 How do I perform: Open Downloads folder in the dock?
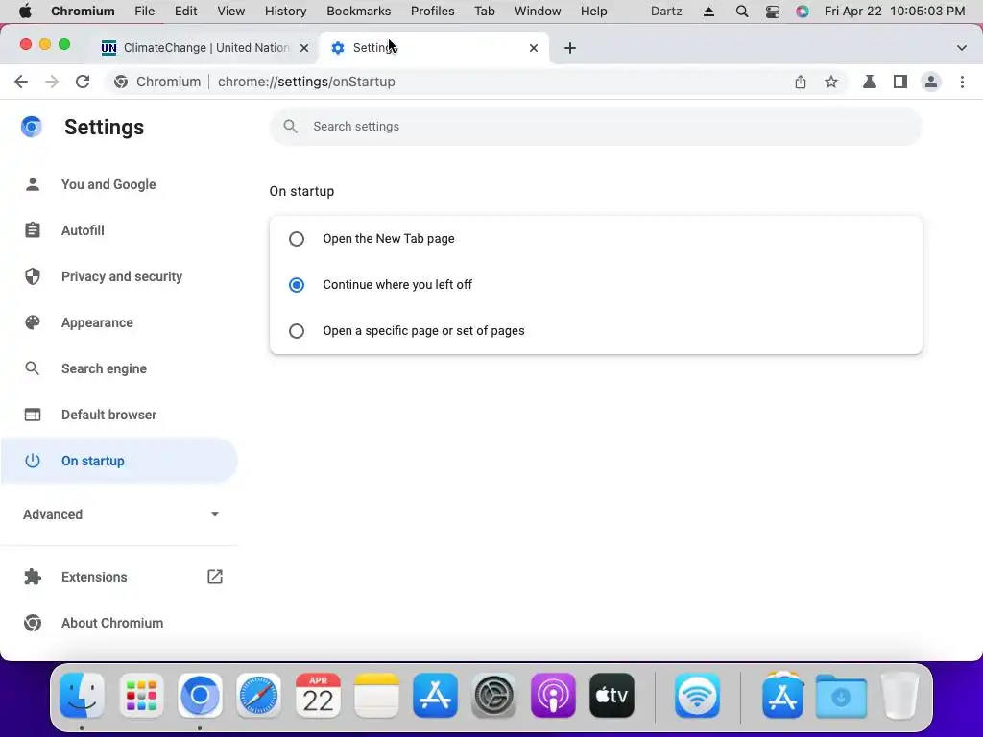click(841, 696)
